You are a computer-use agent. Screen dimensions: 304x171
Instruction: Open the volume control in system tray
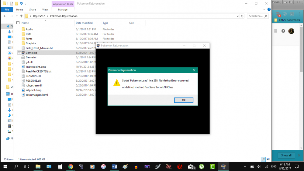tap(259, 166)
